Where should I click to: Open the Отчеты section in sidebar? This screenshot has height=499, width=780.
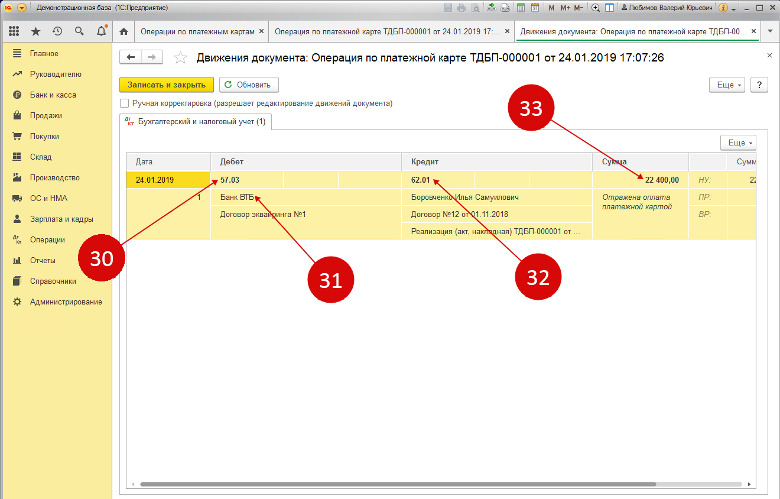tap(43, 260)
